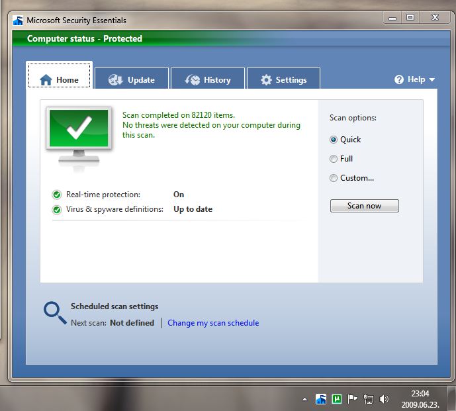Click the Virus & spyware definitions check icon

pos(57,209)
